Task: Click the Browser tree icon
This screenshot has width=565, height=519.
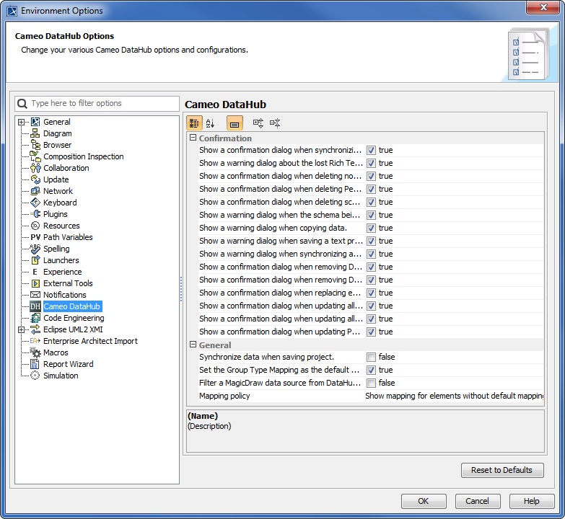Action: click(35, 145)
